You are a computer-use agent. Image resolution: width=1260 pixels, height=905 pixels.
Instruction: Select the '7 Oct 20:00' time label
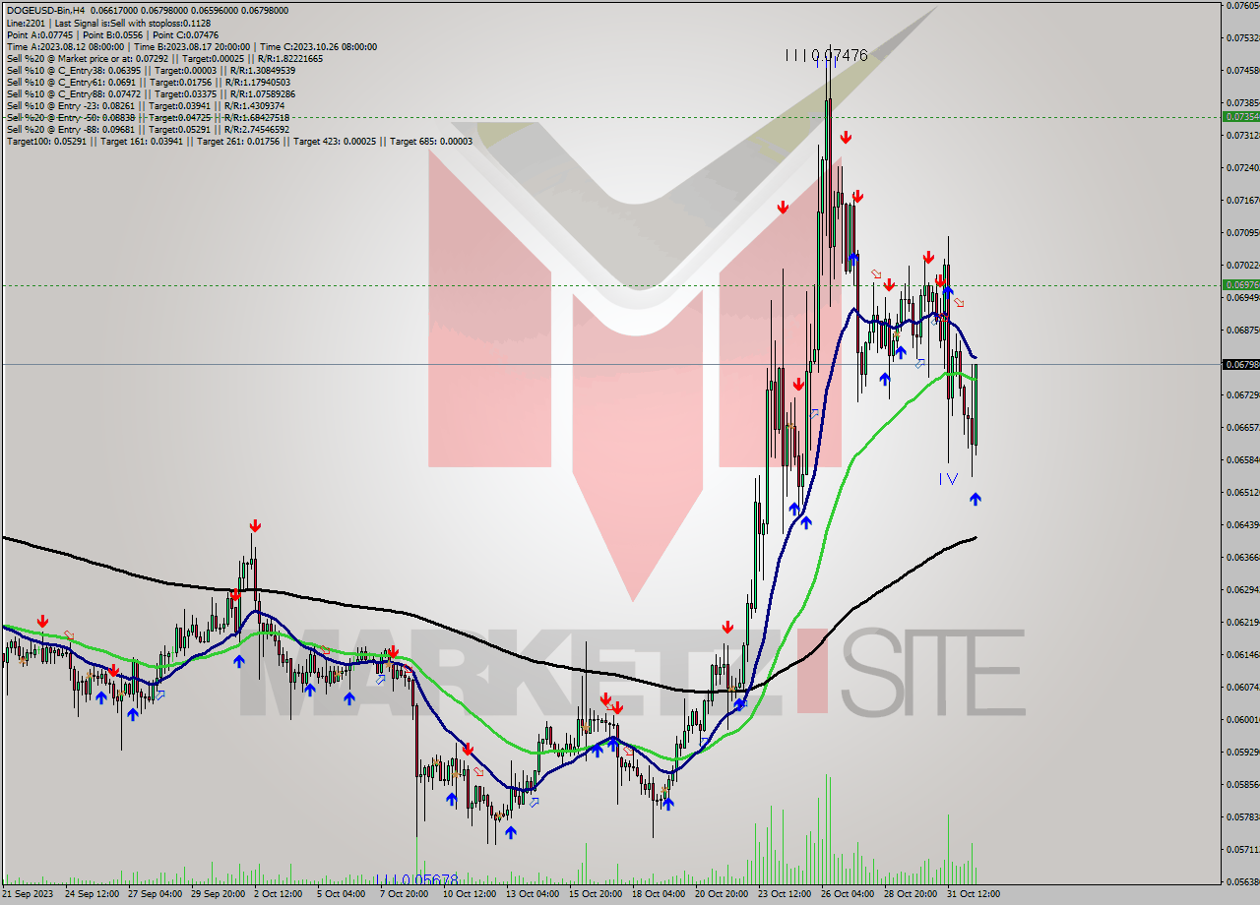pyautogui.click(x=405, y=894)
